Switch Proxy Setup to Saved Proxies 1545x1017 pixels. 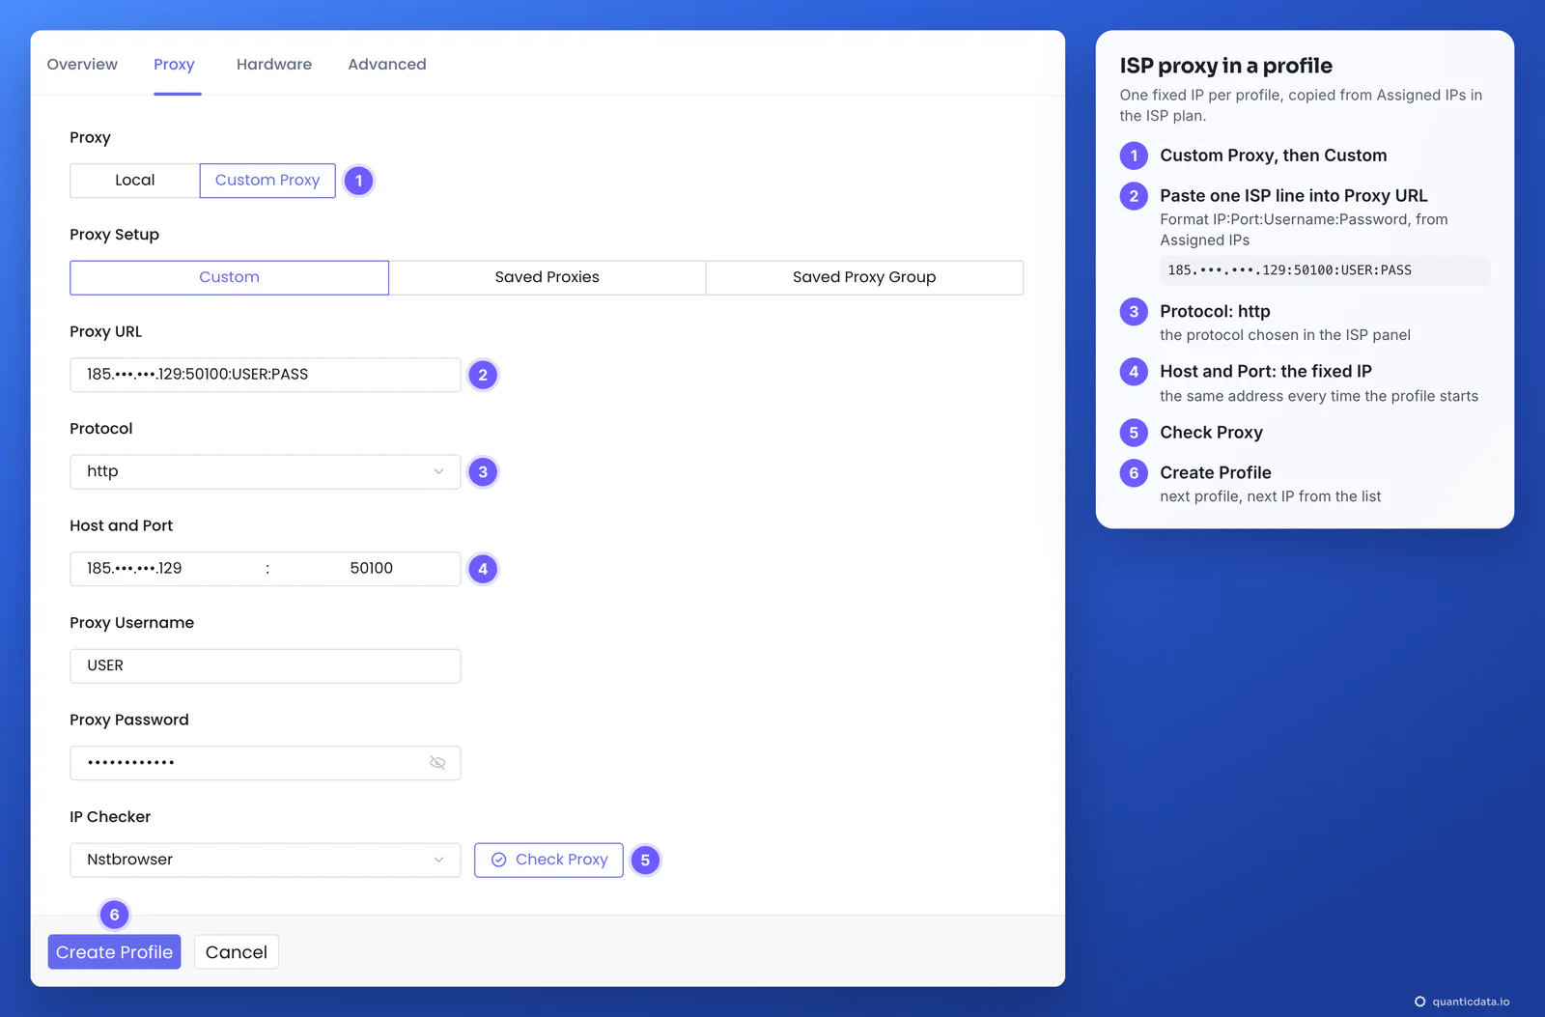click(x=547, y=277)
